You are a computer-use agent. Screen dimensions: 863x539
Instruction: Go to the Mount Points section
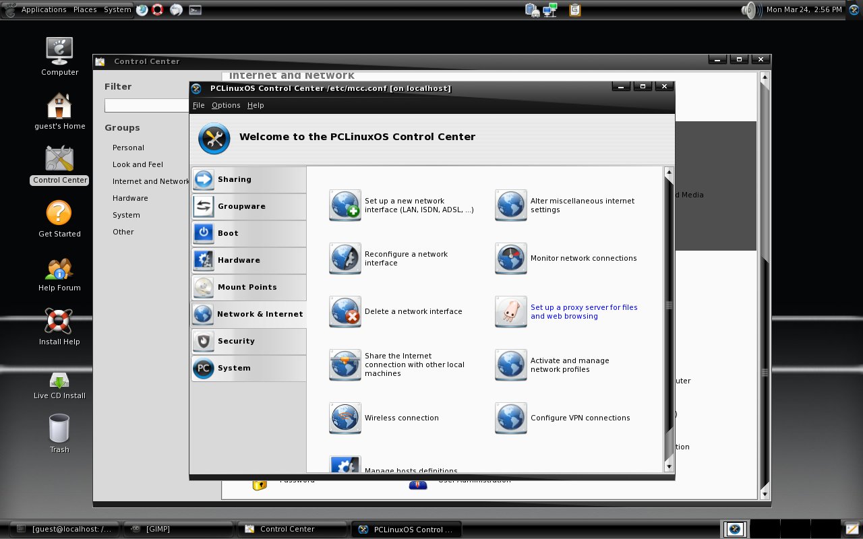pyautogui.click(x=249, y=288)
